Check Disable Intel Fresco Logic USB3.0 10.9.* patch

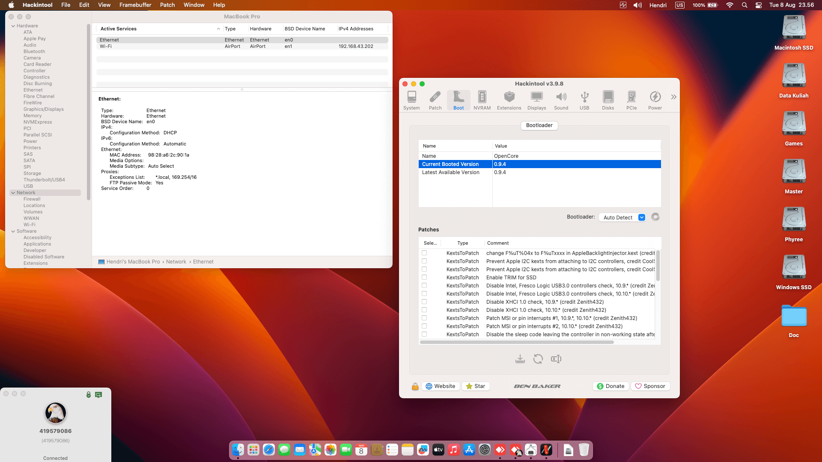coord(424,286)
